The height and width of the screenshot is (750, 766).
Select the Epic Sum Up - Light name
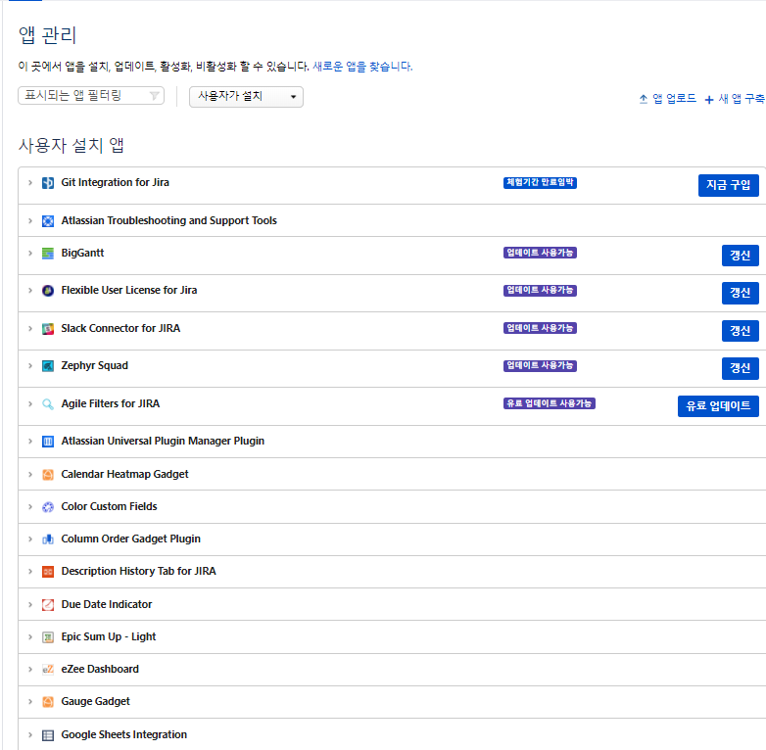109,636
